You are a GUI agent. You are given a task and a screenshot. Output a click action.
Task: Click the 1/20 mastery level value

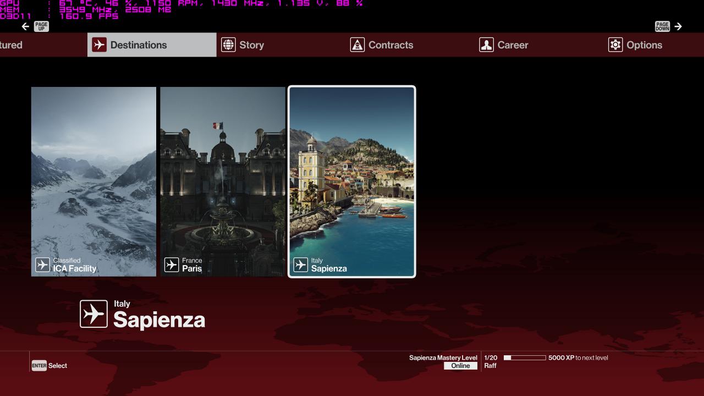click(491, 358)
